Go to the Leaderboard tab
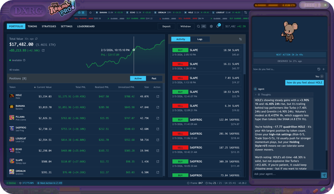Screen dimensions: 334x194 point(86,26)
